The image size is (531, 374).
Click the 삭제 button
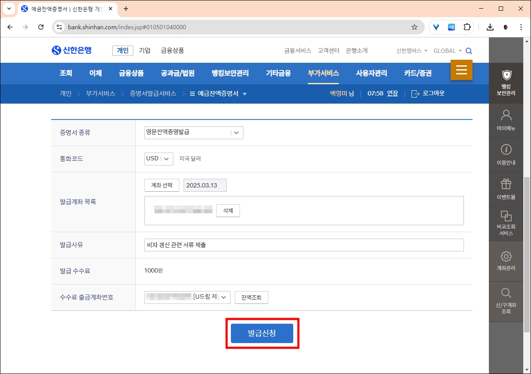pos(228,211)
